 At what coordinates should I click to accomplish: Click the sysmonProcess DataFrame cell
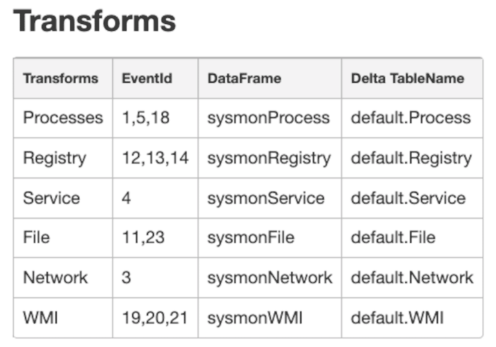pos(268,118)
